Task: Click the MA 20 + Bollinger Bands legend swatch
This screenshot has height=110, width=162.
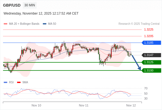Action: (x=5, y=24)
